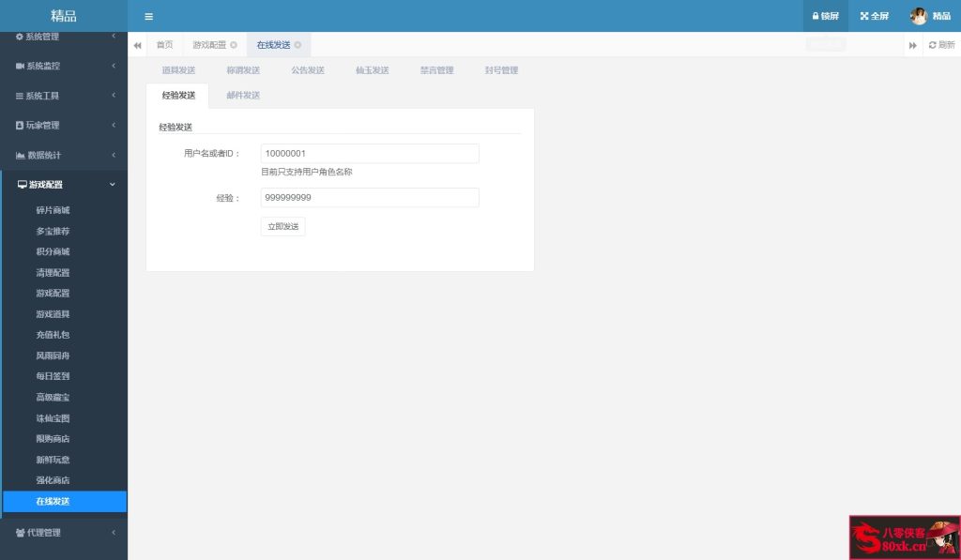Expand 玩家管理 sidebar menu
The height and width of the screenshot is (560, 961).
tap(63, 126)
